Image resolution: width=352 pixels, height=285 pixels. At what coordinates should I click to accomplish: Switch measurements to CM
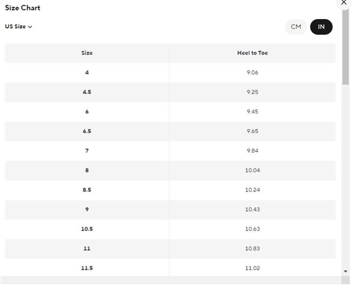pyautogui.click(x=296, y=27)
